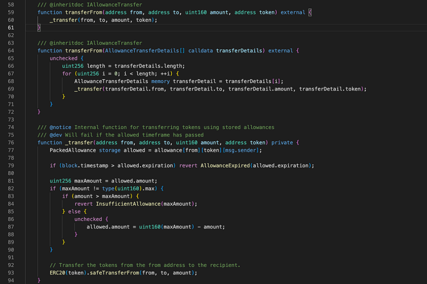Click "transferDetail.token" argument on line 69
427x284 pixels.
tap(330, 89)
